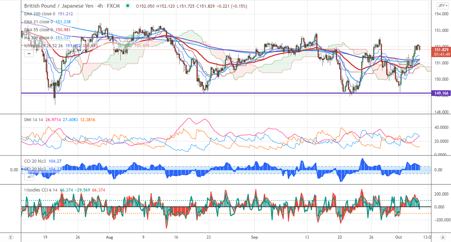The height and width of the screenshot is (242, 451).
Task: Select the MA 200 close 0 legend
Action: 39,38
